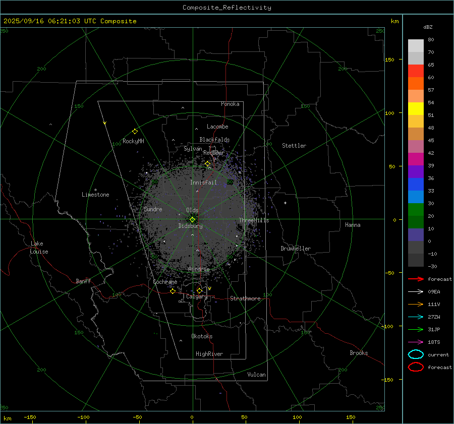This screenshot has height=424, width=454.
Task: Select the yellow diamond marker under RedDeer
Action: tap(207, 164)
